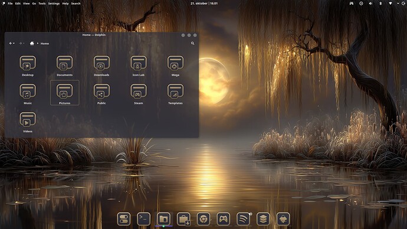The width and height of the screenshot is (407, 229).
Task: Go back with the Dolphin back arrow
Action: pos(11,43)
